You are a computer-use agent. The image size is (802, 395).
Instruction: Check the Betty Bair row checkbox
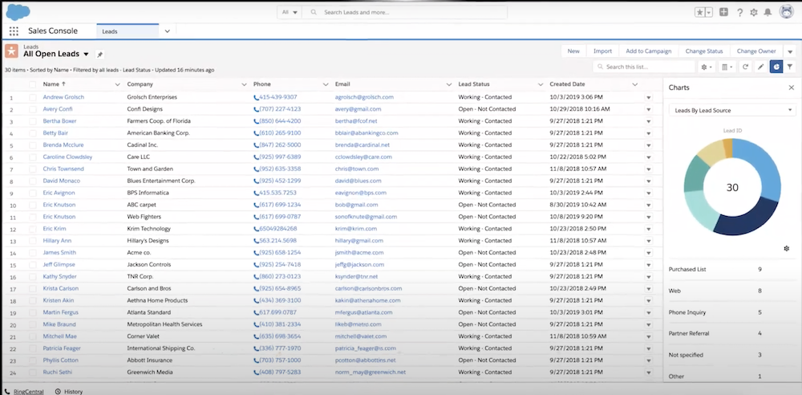[33, 133]
